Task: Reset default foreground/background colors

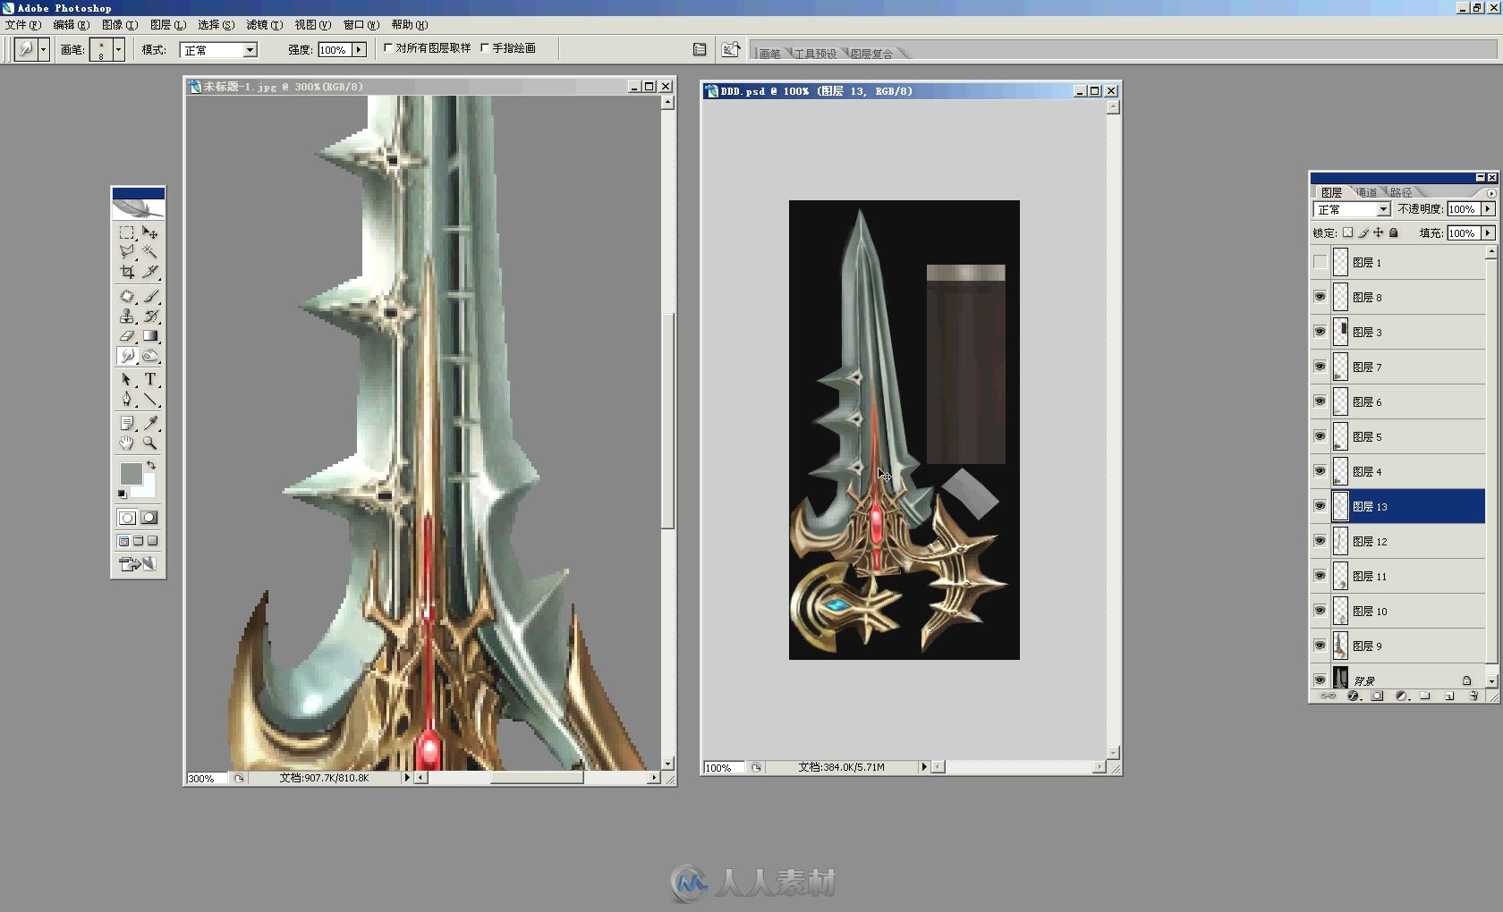Action: coord(123,494)
